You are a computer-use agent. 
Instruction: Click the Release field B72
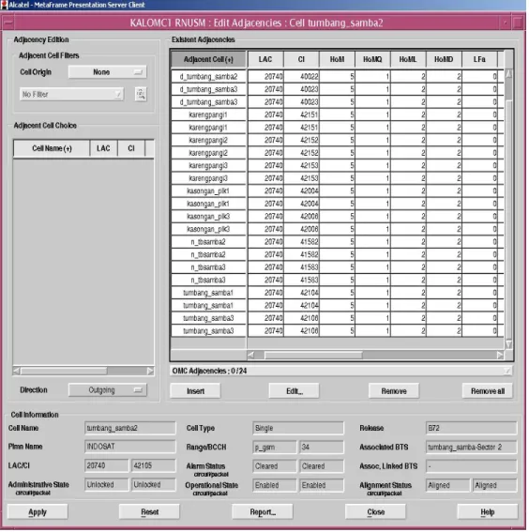(472, 428)
